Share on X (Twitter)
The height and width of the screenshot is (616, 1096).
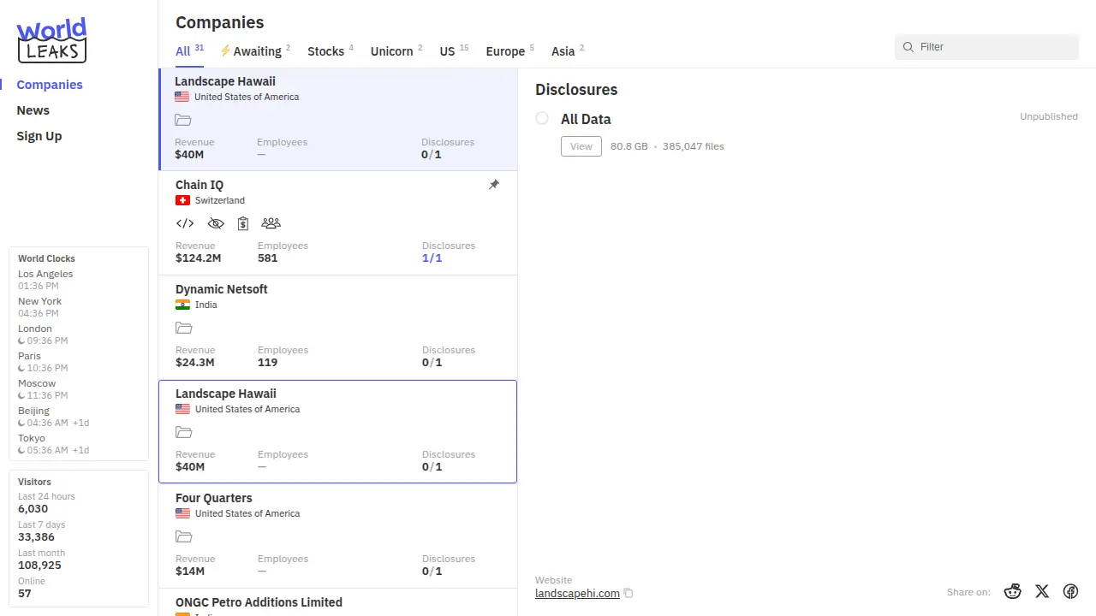coord(1042,591)
